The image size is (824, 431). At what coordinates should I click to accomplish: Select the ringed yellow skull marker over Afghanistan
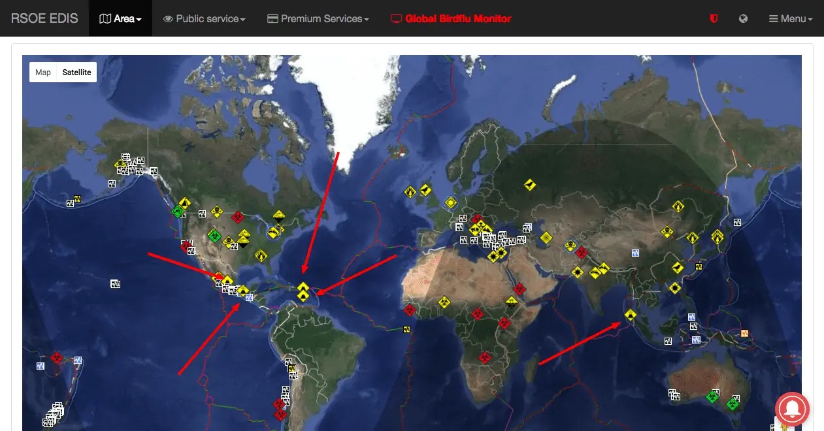(x=571, y=246)
